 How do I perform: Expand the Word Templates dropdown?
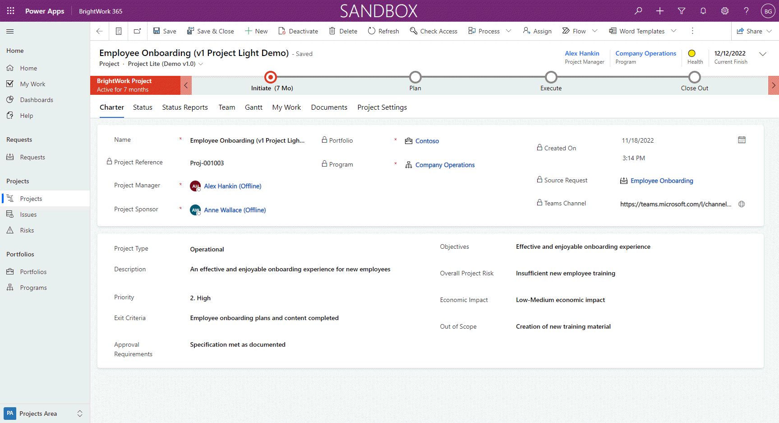click(x=674, y=31)
